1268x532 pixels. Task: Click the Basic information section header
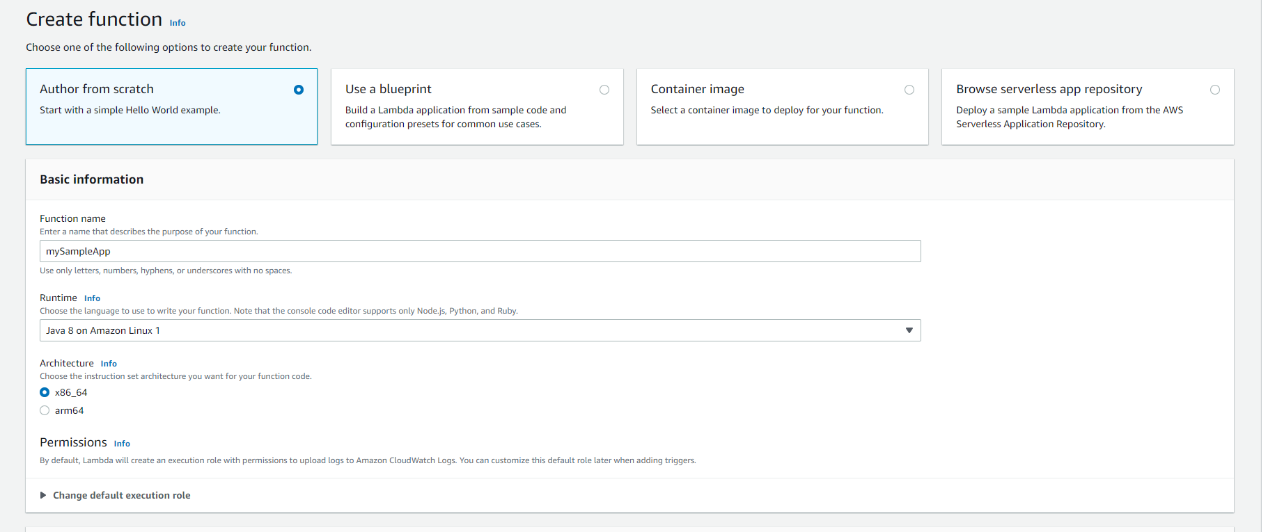[92, 179]
